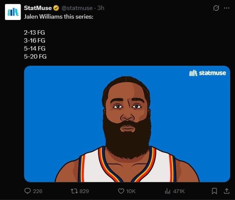Click the 829 reposts count

point(84,191)
